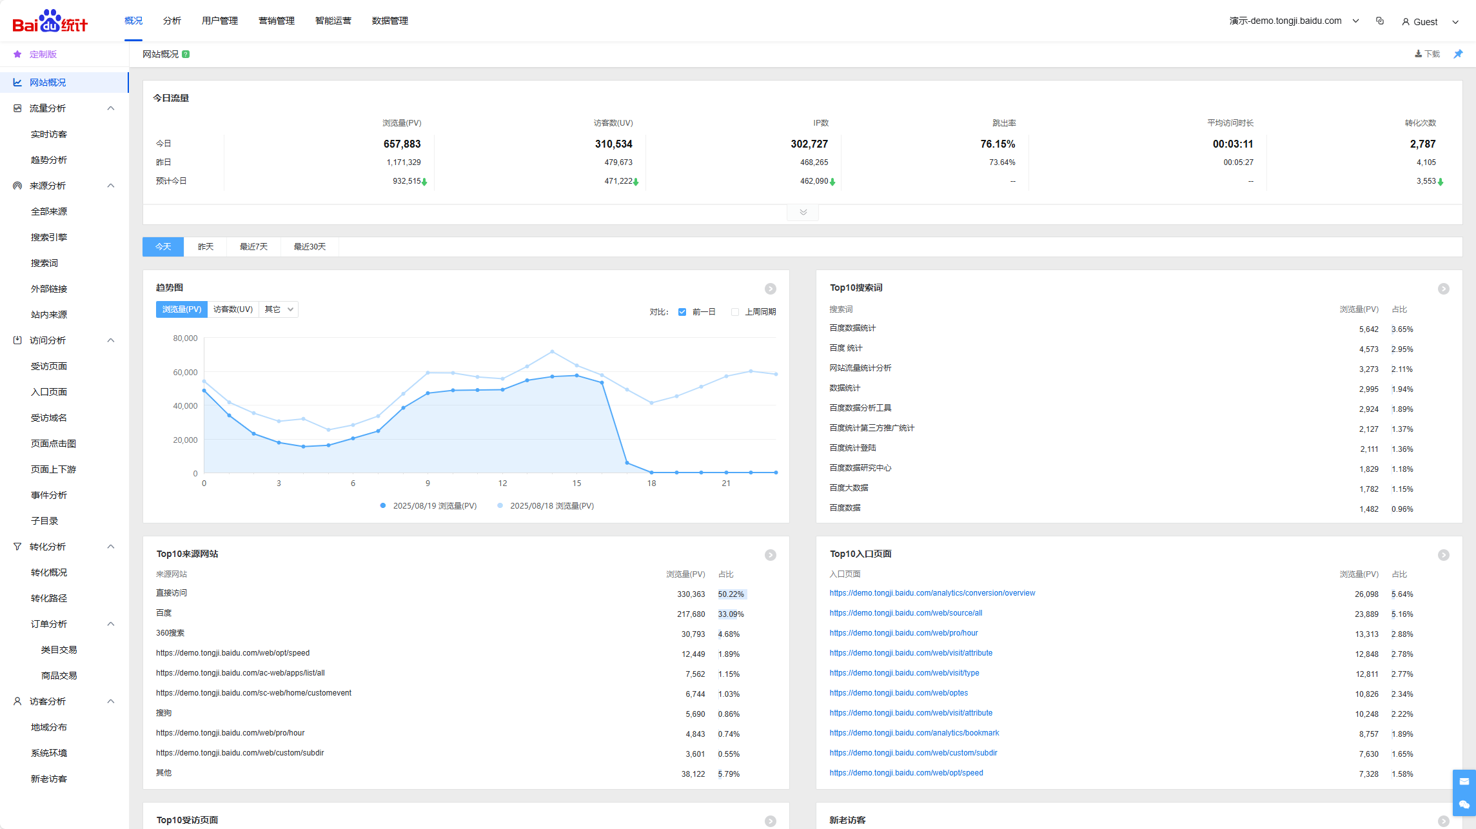Open the Top10来源网站 panel detail arrow
Viewport: 1476px width, 829px height.
pyautogui.click(x=771, y=555)
